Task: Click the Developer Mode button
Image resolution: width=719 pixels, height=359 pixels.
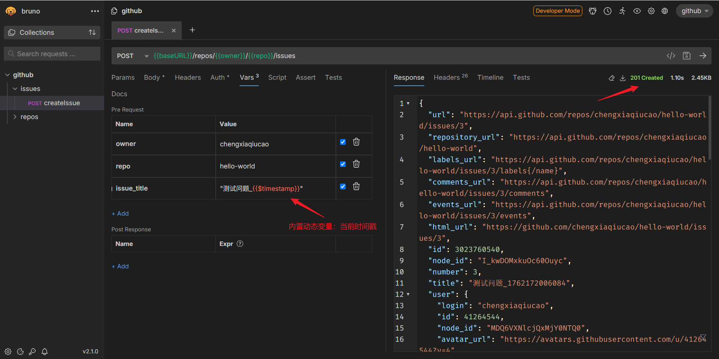Action: tap(558, 11)
